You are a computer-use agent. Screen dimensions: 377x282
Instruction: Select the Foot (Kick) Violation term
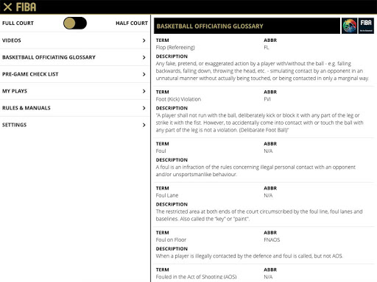(178, 99)
